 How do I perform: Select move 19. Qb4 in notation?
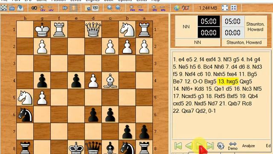pos(249,96)
